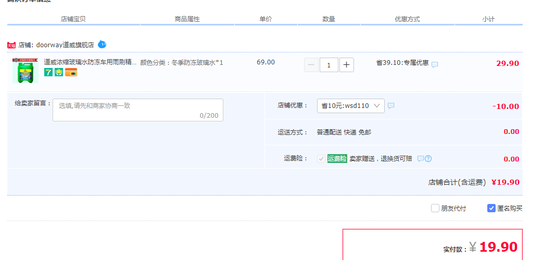The width and height of the screenshot is (556, 260).
Task: Click the subtotal 29.90
Action: [508, 64]
